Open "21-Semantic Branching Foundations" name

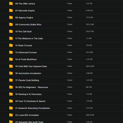pyautogui.click(x=33, y=108)
